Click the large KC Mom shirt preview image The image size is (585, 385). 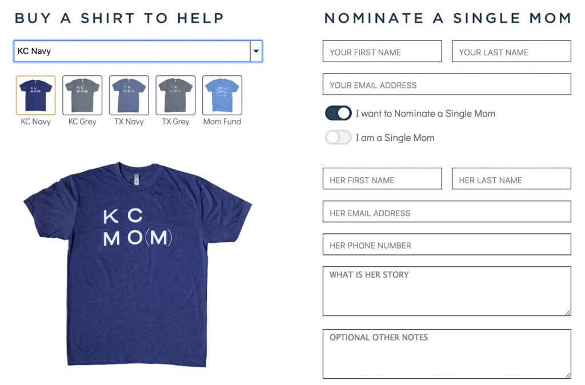pyautogui.click(x=137, y=262)
